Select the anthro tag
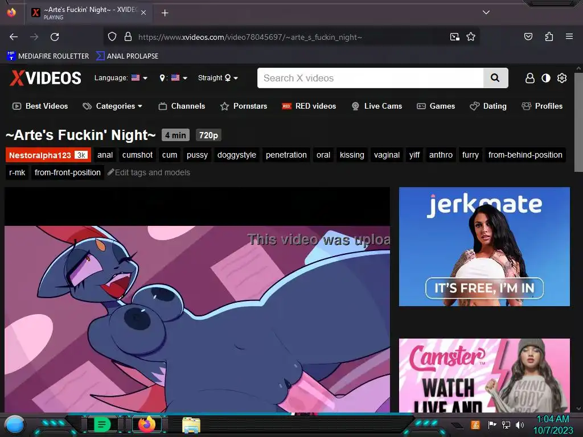 click(441, 155)
